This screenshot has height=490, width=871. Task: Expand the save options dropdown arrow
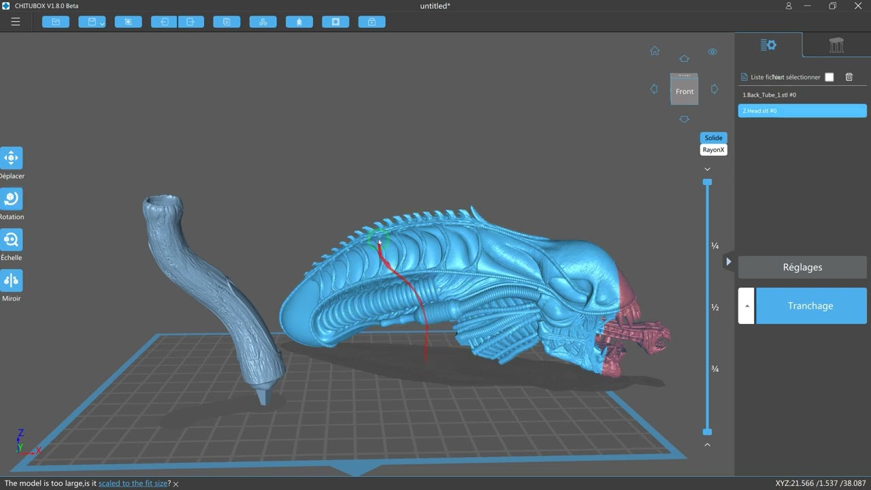pyautogui.click(x=102, y=22)
